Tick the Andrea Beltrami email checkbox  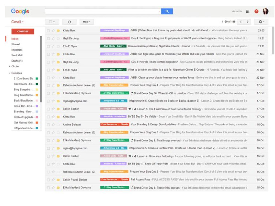[48, 125]
